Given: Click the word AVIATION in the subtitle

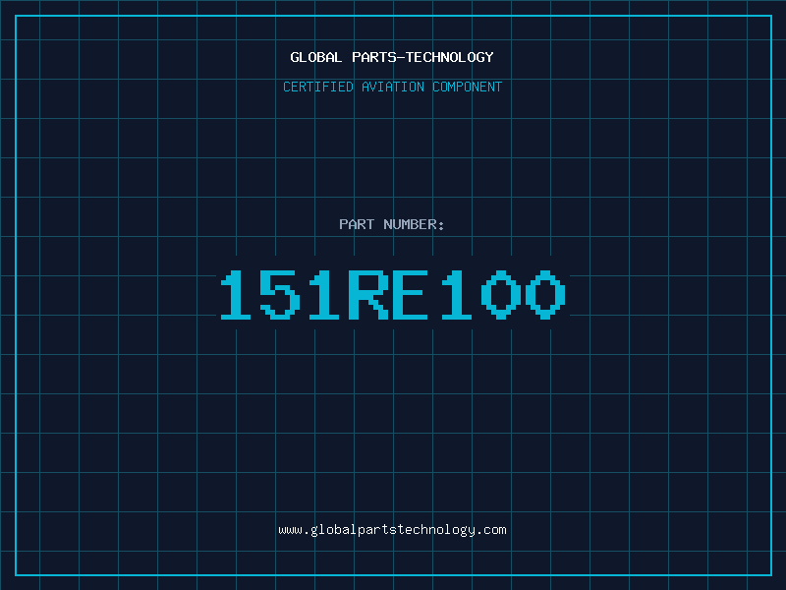Looking at the screenshot, I should pos(395,87).
